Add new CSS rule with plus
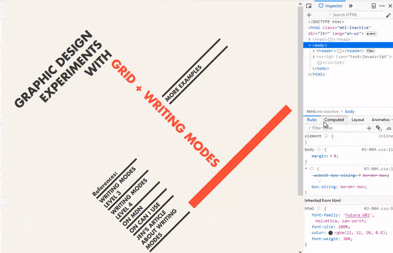 (369, 128)
